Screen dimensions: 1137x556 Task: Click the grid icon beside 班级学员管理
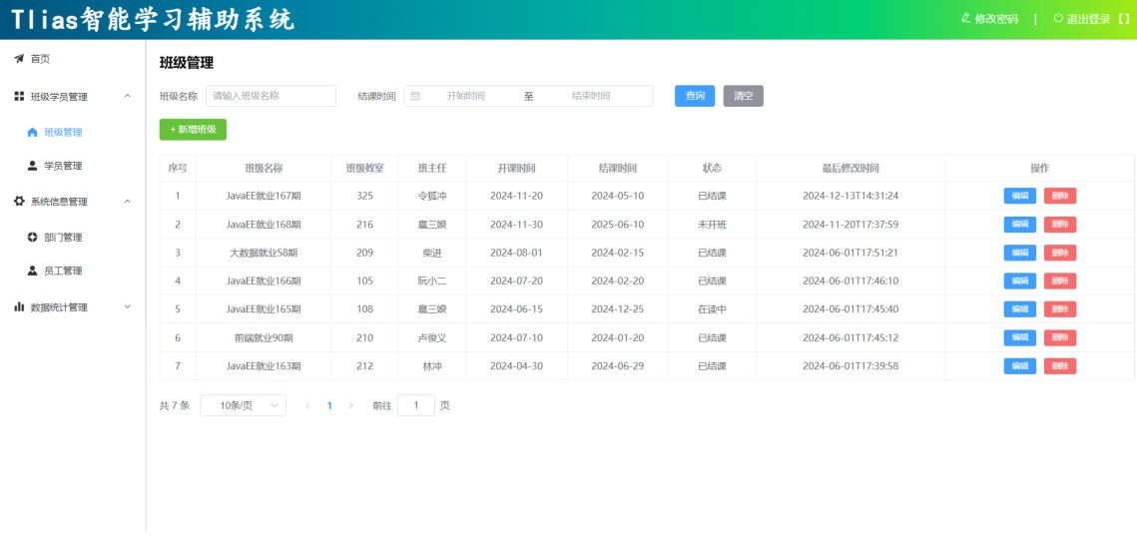pyautogui.click(x=19, y=96)
